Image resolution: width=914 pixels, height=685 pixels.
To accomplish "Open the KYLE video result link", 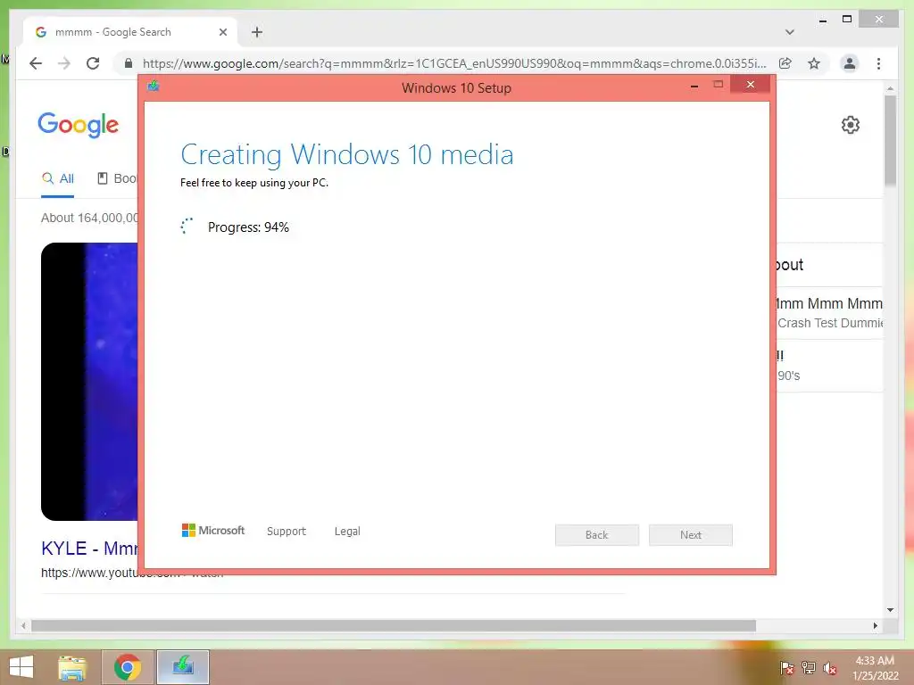I will pyautogui.click(x=89, y=549).
